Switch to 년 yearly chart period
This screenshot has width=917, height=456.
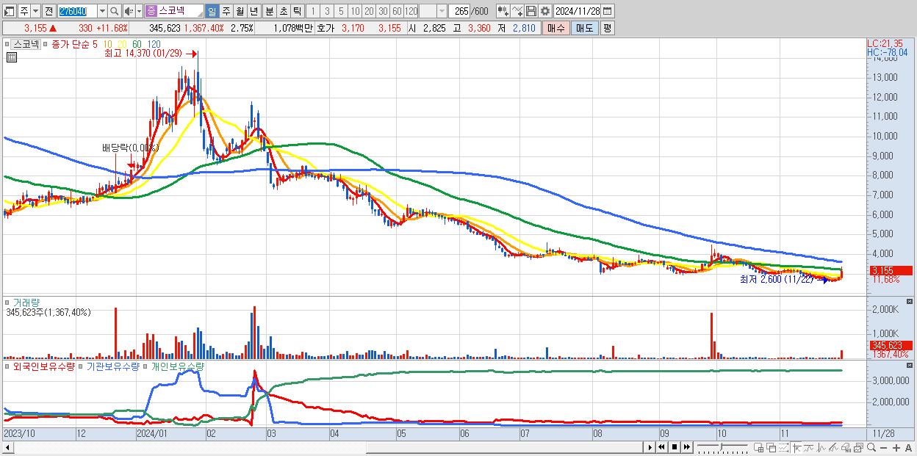[254, 11]
